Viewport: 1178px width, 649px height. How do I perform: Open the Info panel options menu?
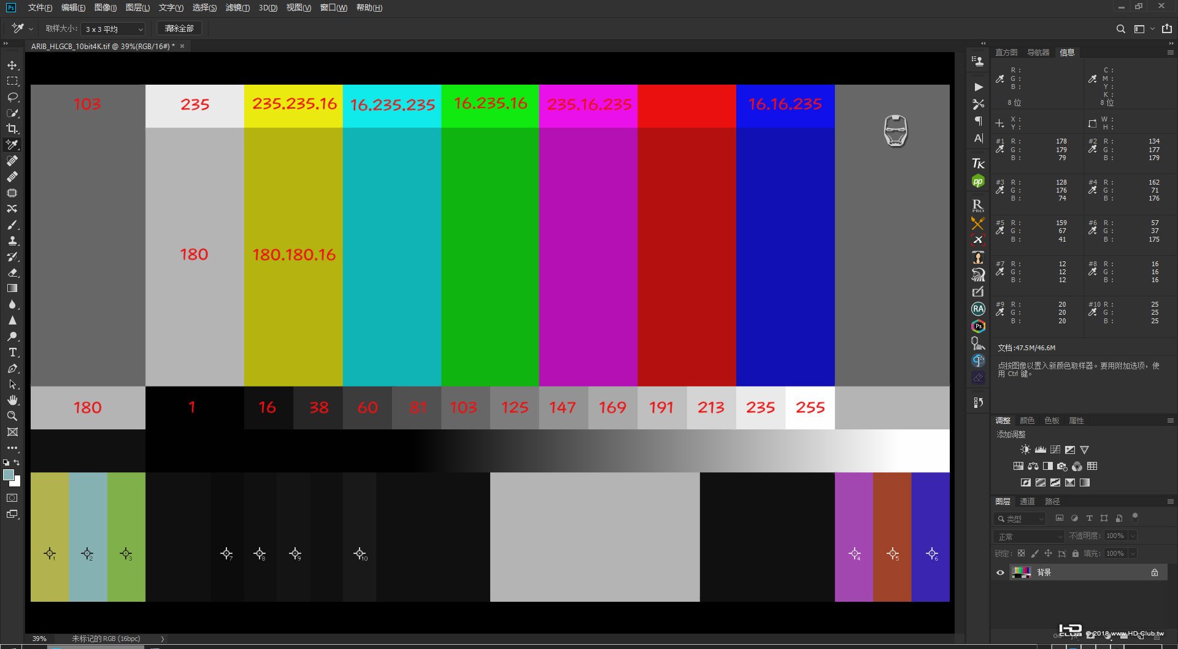[x=1170, y=53]
